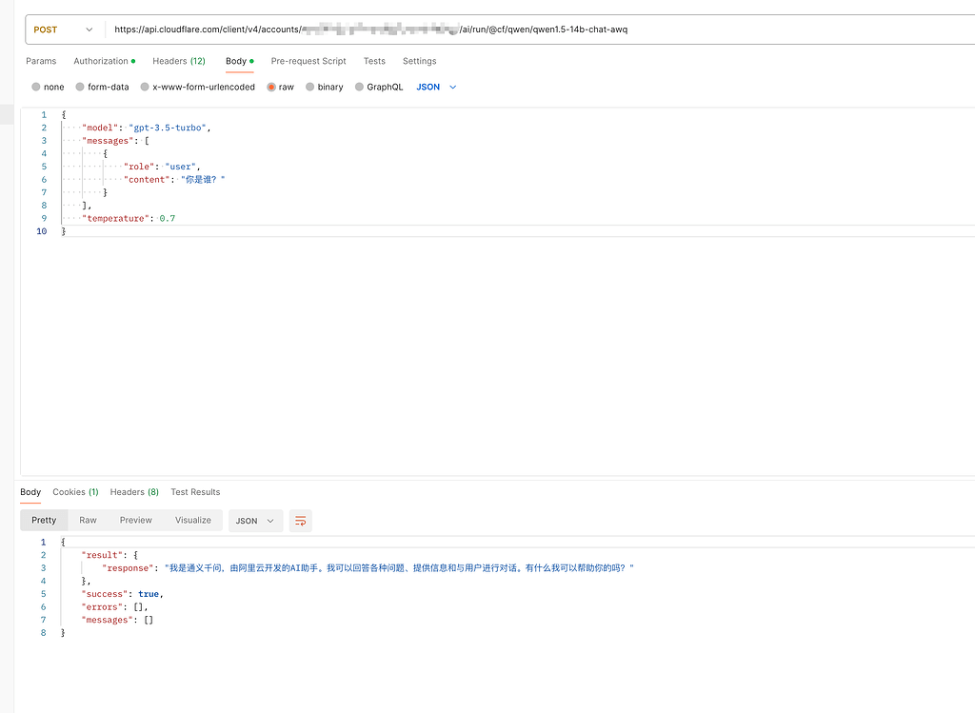975x713 pixels.
Task: Switch to the Params tab
Action: 41,61
